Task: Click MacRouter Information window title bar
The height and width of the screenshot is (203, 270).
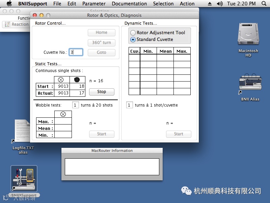Action: [x=112, y=151]
